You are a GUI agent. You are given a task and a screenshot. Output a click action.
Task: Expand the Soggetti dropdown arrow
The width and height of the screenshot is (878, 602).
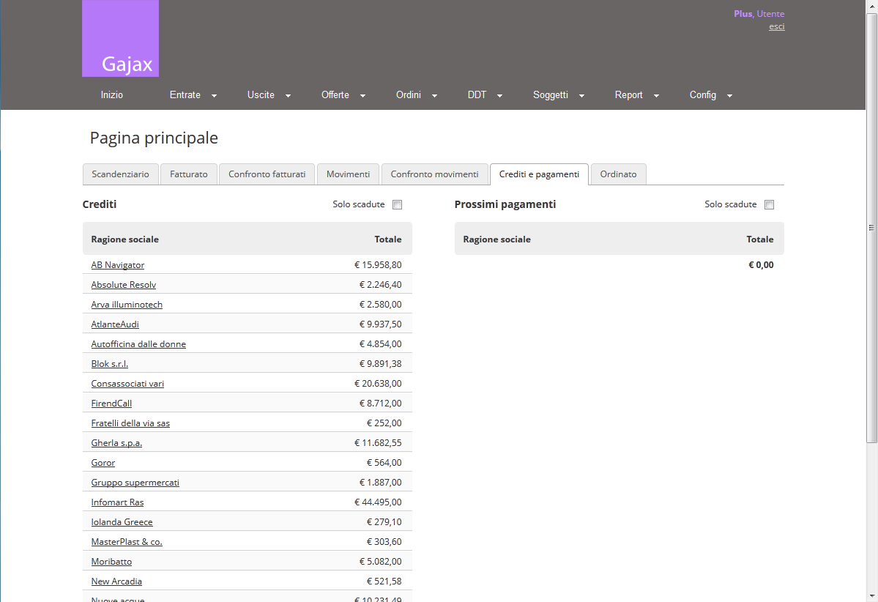pos(581,96)
